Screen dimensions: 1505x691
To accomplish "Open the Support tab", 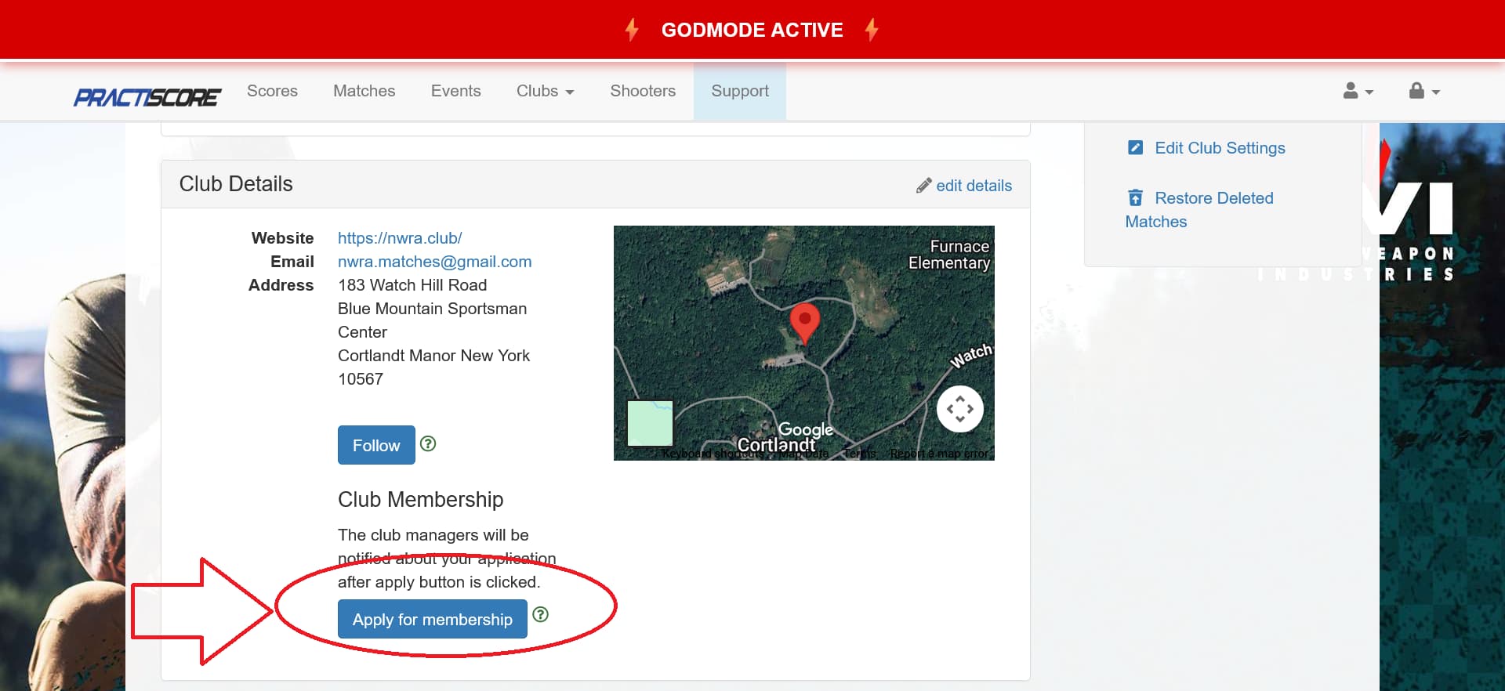I will (739, 91).
